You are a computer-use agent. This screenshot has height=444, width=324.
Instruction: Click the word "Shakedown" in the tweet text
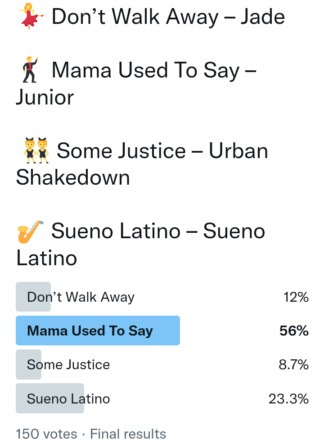click(73, 178)
